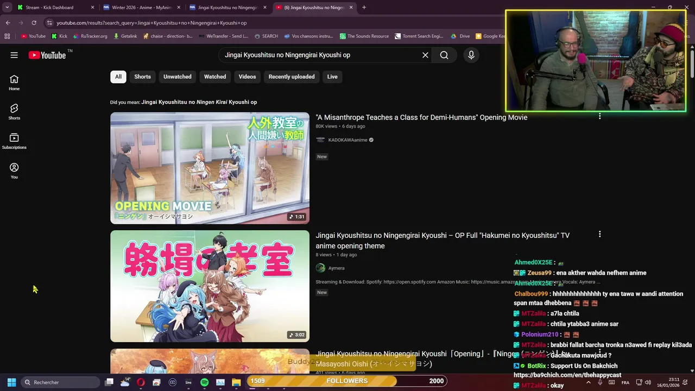Play the pink Hakumei no Kyoushitsu thumbnail
The width and height of the screenshot is (695, 391).
pos(210,286)
